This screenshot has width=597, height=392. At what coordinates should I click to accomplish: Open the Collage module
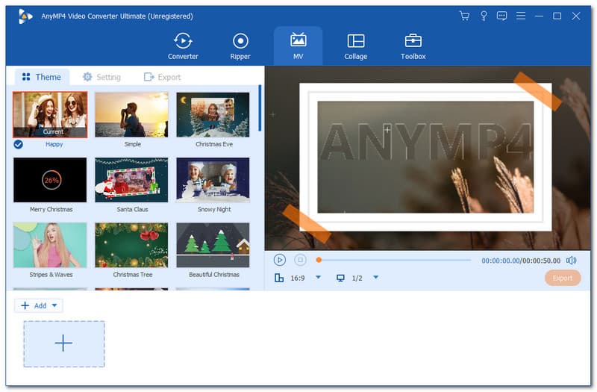tap(355, 46)
